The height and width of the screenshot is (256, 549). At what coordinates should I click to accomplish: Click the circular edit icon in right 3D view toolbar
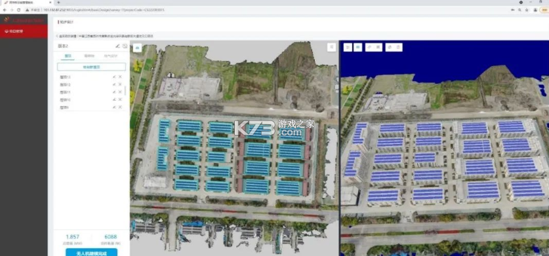390,47
